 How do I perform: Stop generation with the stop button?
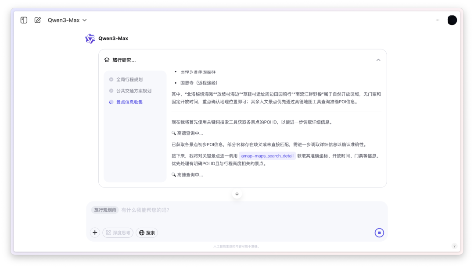pos(379,233)
